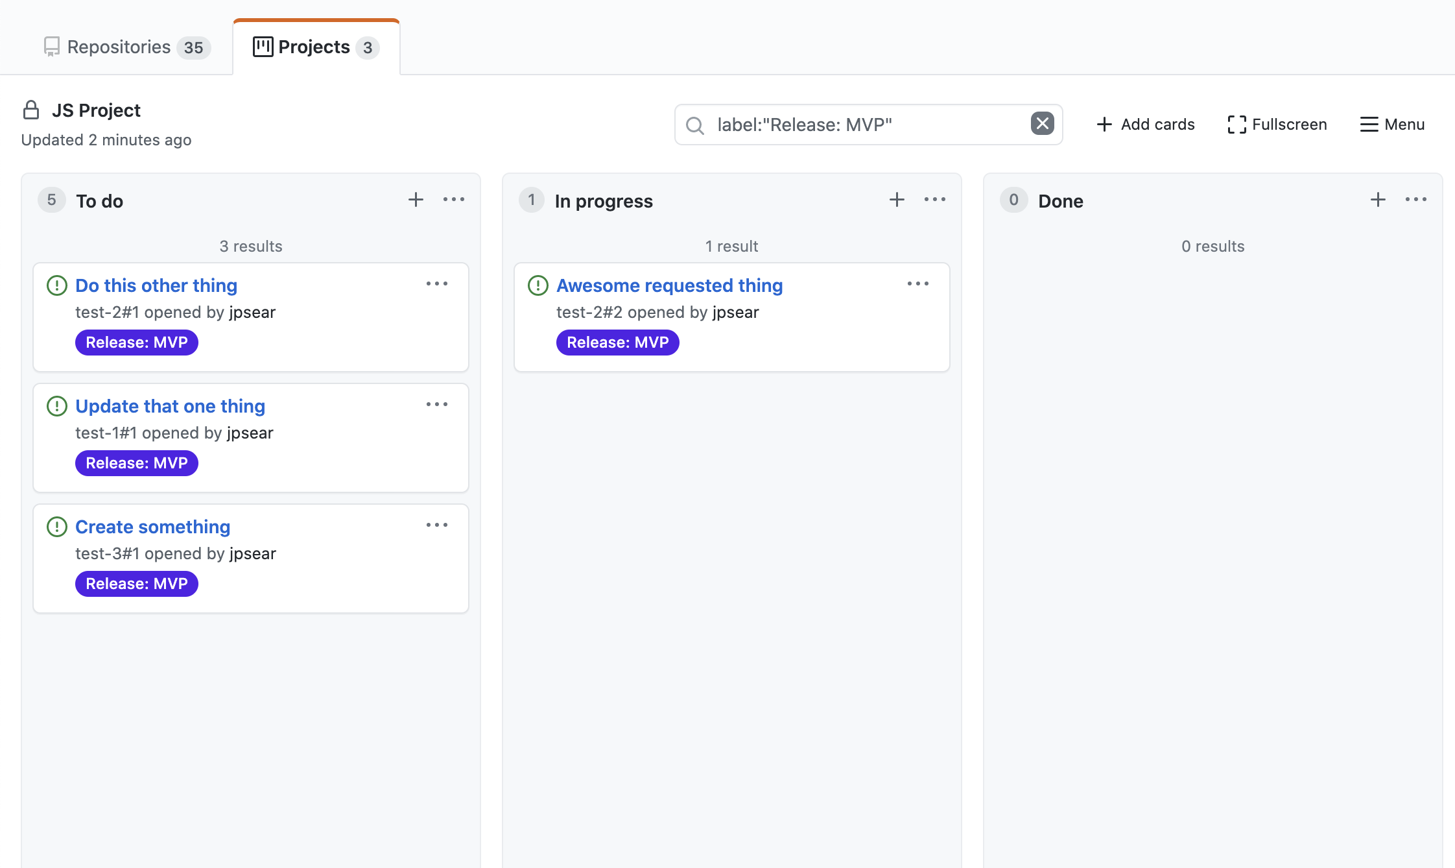Select the Projects tab
This screenshot has width=1455, height=868.
click(x=316, y=47)
